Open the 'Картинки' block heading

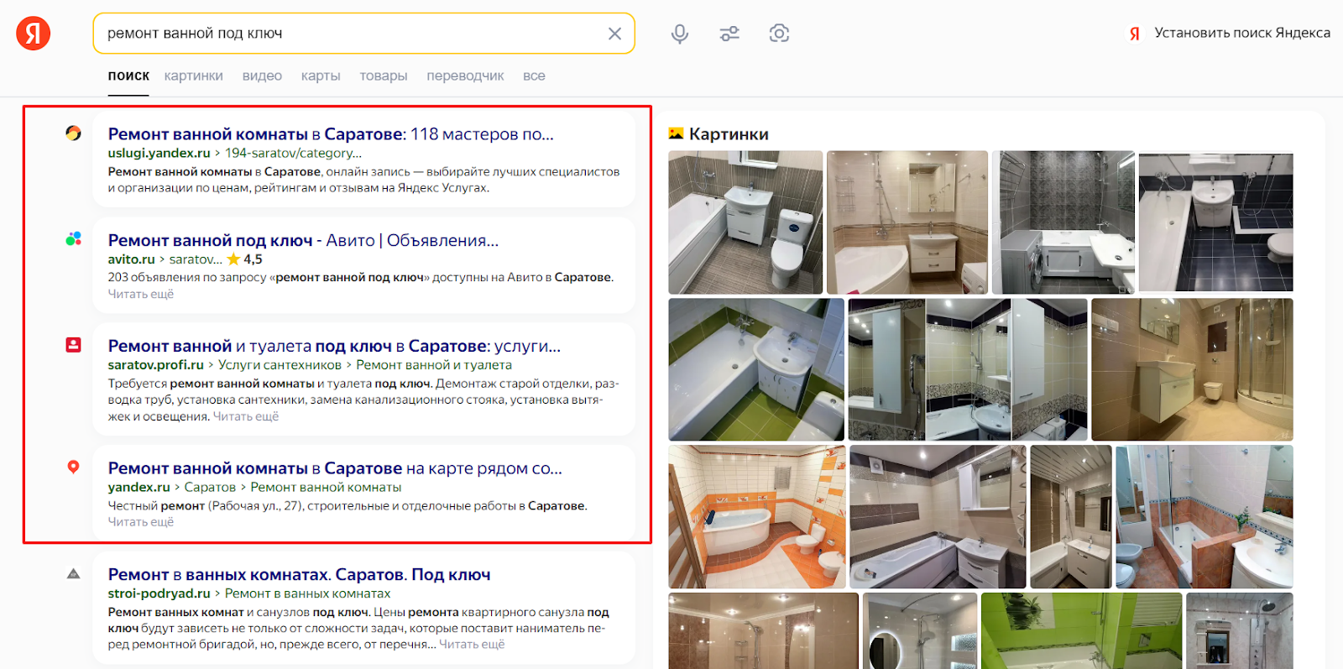tap(729, 134)
